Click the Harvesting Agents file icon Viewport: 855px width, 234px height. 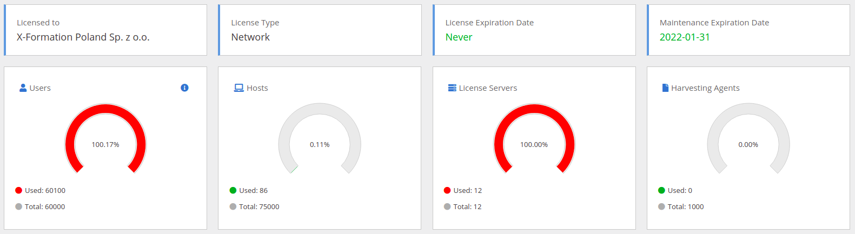pyautogui.click(x=665, y=88)
